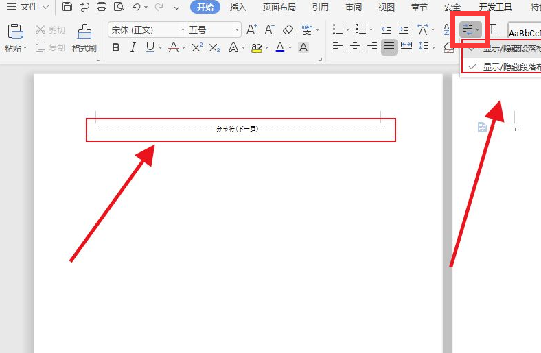541x353 pixels.
Task: Click the Line Spacing icon
Action: coord(424,47)
